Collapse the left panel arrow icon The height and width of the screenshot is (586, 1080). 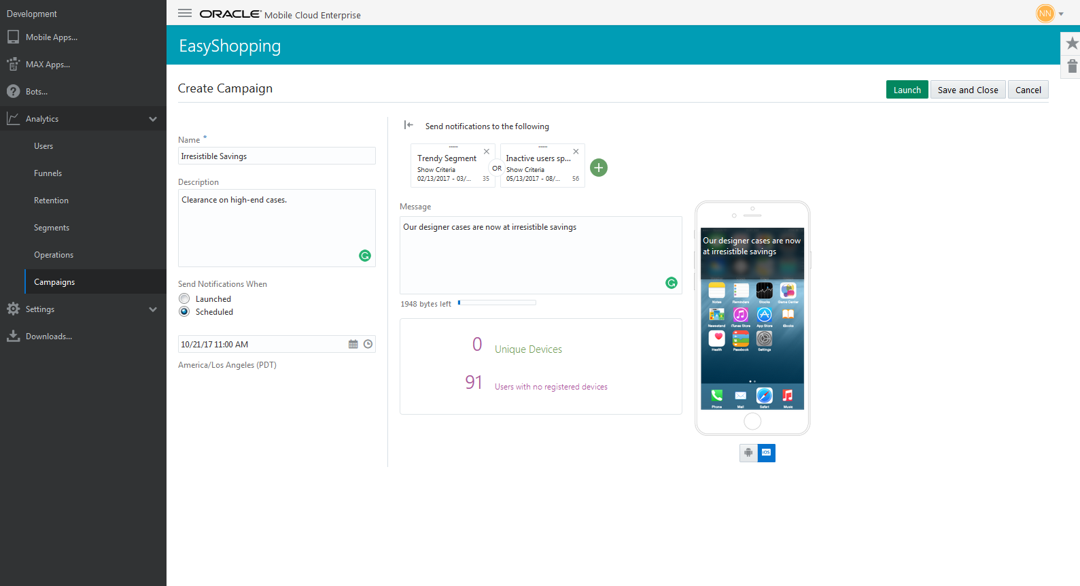point(408,124)
